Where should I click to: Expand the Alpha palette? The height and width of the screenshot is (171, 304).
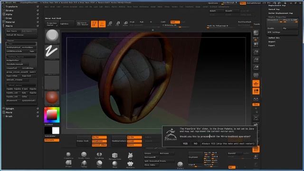pyautogui.click(x=9, y=14)
